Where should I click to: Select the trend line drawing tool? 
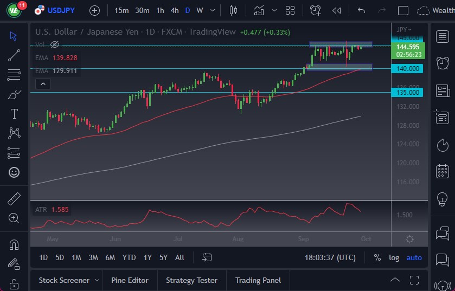tap(14, 55)
